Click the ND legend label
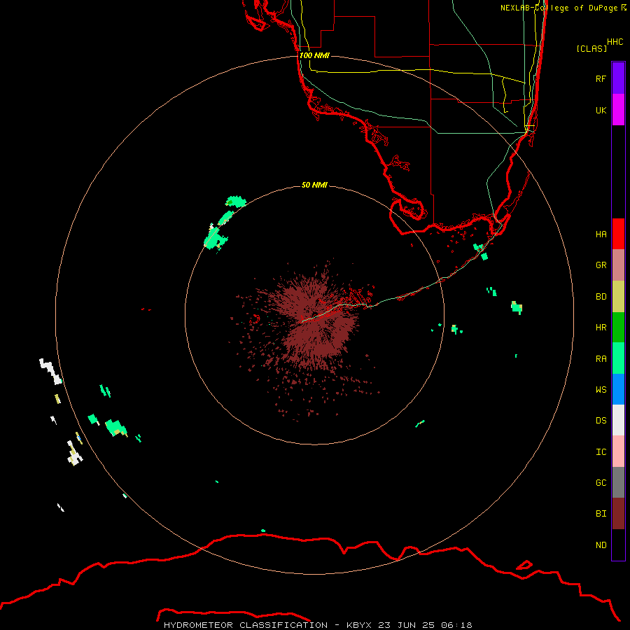 (x=601, y=545)
